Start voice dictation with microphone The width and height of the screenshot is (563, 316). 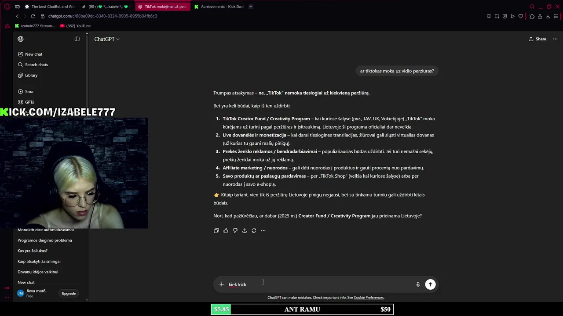(418, 284)
